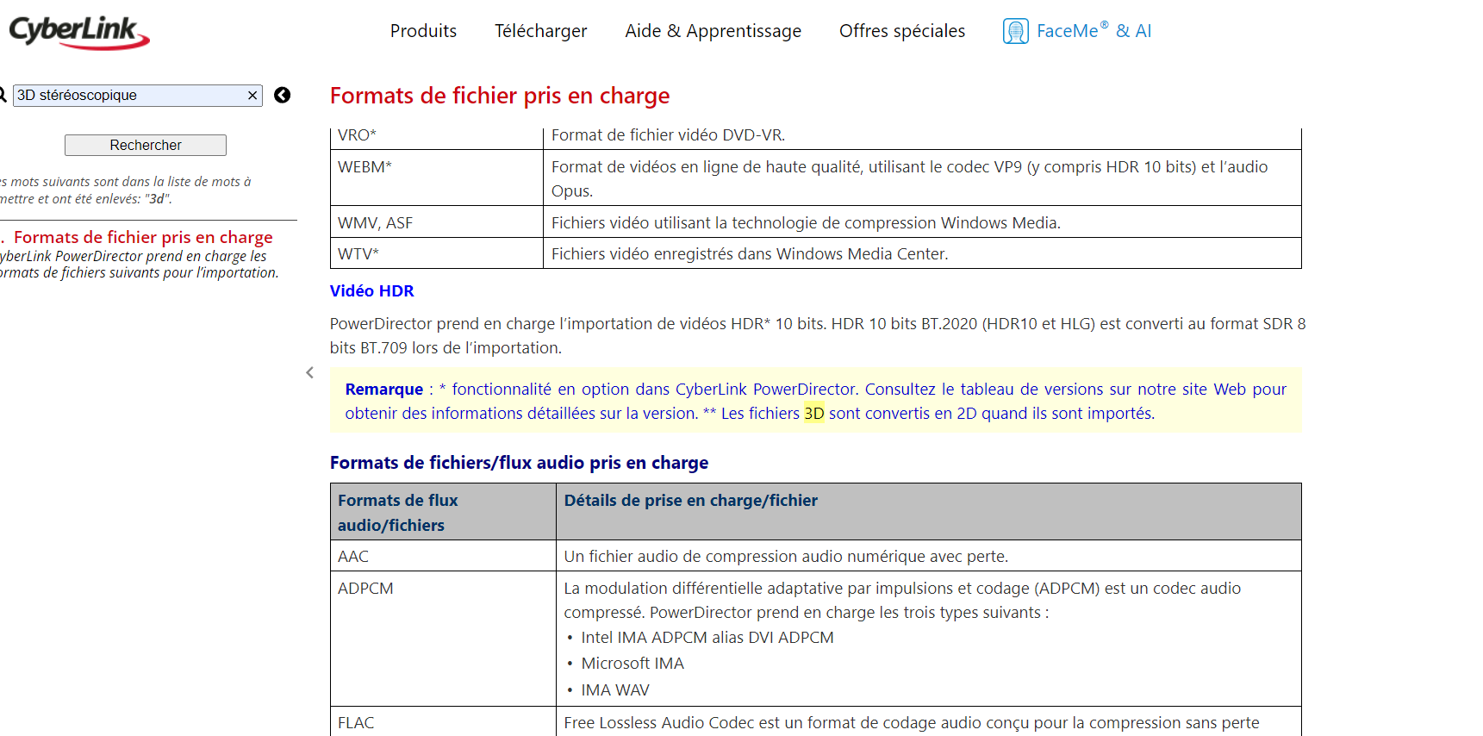This screenshot has width=1483, height=736.
Task: Click the round back arrow icon
Action: [x=282, y=95]
